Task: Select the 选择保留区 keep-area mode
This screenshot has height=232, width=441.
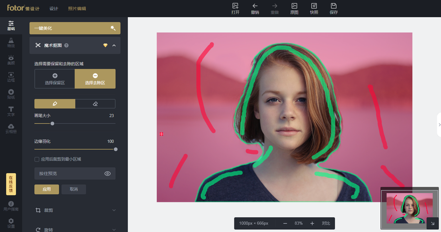Action: tap(54, 79)
